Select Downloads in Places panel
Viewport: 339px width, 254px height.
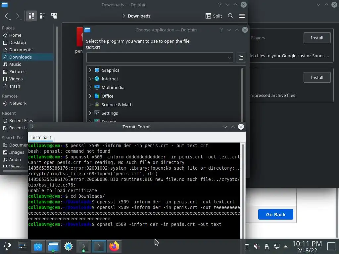(27, 57)
